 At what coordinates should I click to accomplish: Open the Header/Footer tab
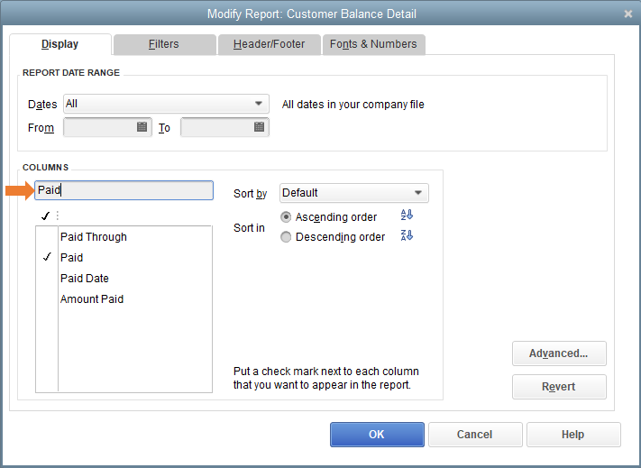pyautogui.click(x=269, y=44)
